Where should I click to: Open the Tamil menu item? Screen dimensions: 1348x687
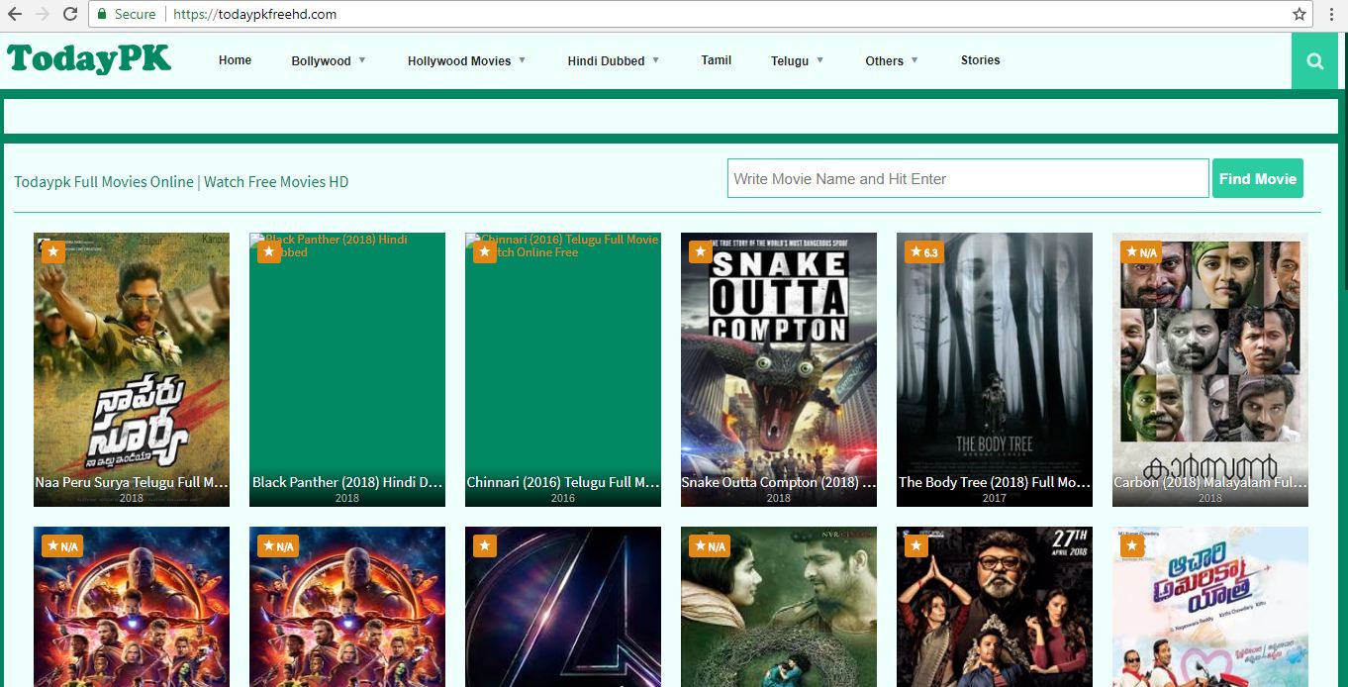point(716,60)
